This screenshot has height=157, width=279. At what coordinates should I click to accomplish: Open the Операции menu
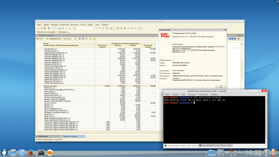(x=54, y=25)
